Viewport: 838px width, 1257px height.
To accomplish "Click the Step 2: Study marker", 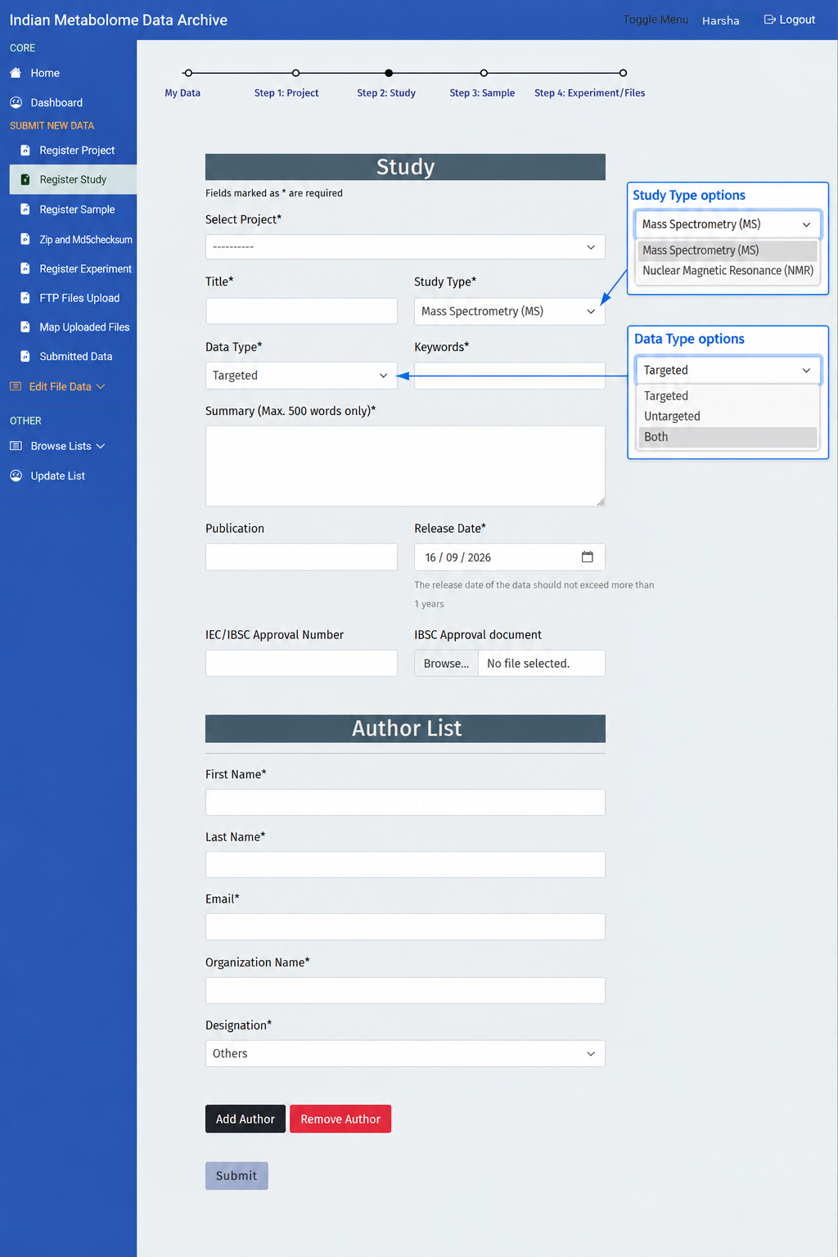I will tap(389, 73).
